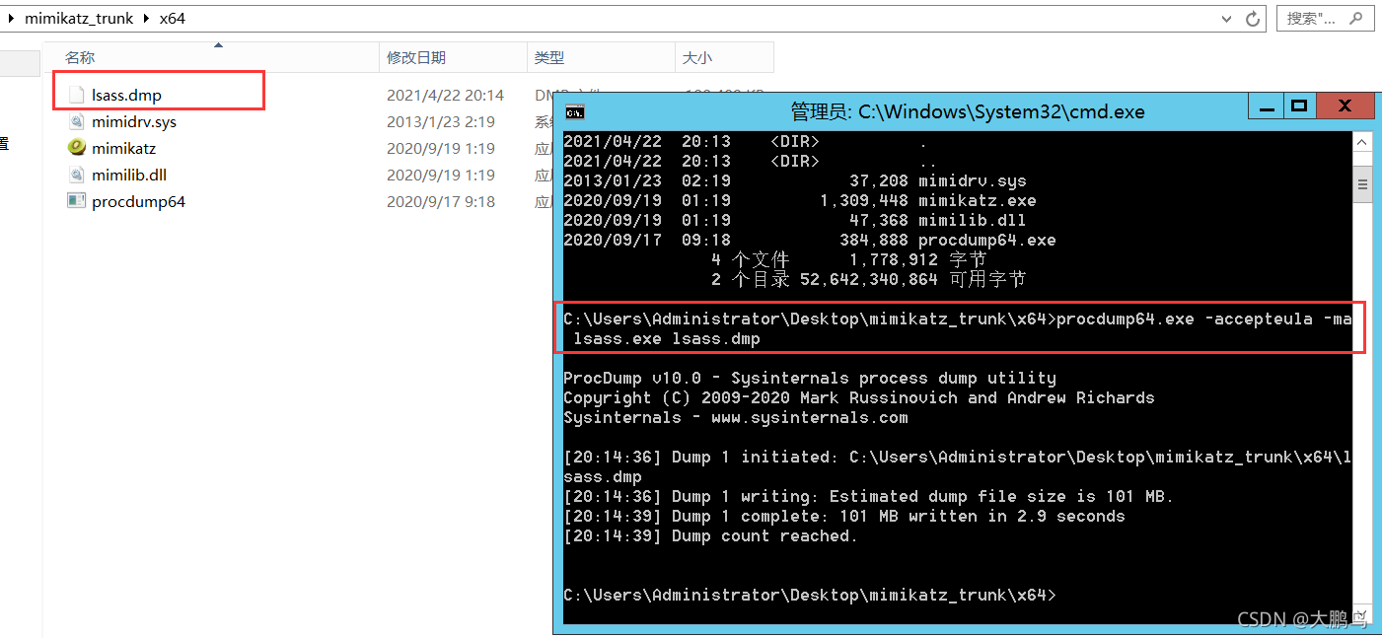Focus the Explorer search box
The height and width of the screenshot is (638, 1382).
coord(1326,18)
